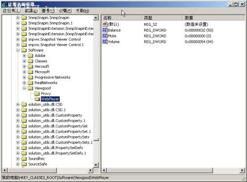247x182 pixels.
Task: Expand the Microsoft key node
Action: pos(24,72)
